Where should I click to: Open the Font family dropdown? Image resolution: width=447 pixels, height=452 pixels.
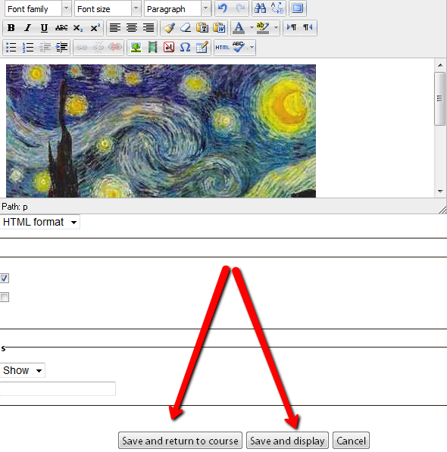[38, 9]
